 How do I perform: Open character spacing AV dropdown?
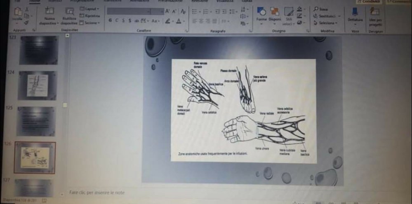click(x=144, y=21)
